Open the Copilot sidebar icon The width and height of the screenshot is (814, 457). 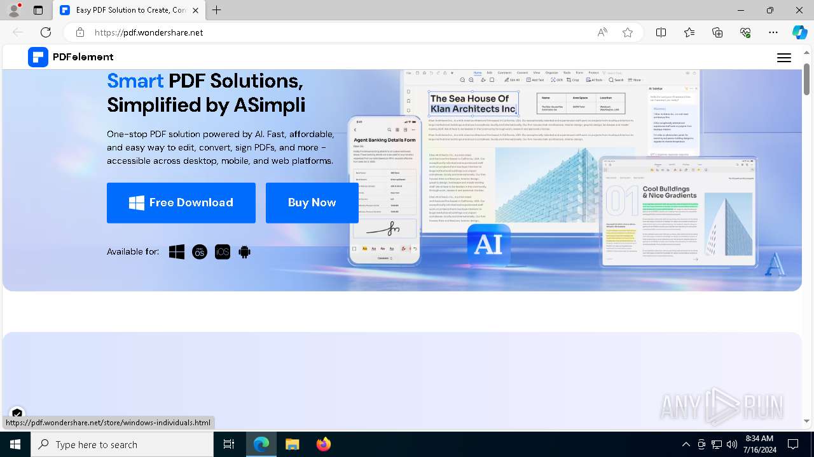pos(799,32)
